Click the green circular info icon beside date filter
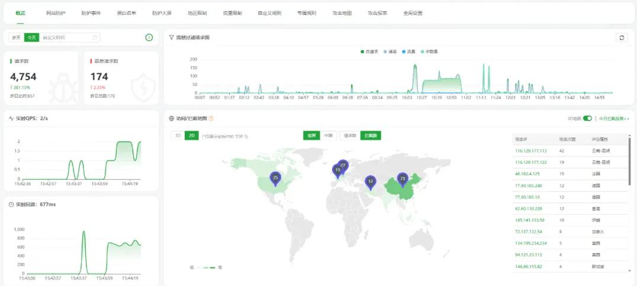 (149, 38)
